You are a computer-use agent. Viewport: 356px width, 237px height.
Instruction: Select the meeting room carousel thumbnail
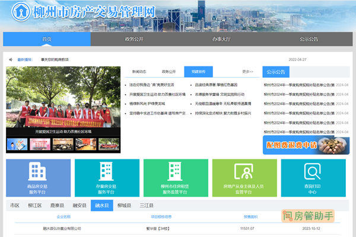[63, 144]
